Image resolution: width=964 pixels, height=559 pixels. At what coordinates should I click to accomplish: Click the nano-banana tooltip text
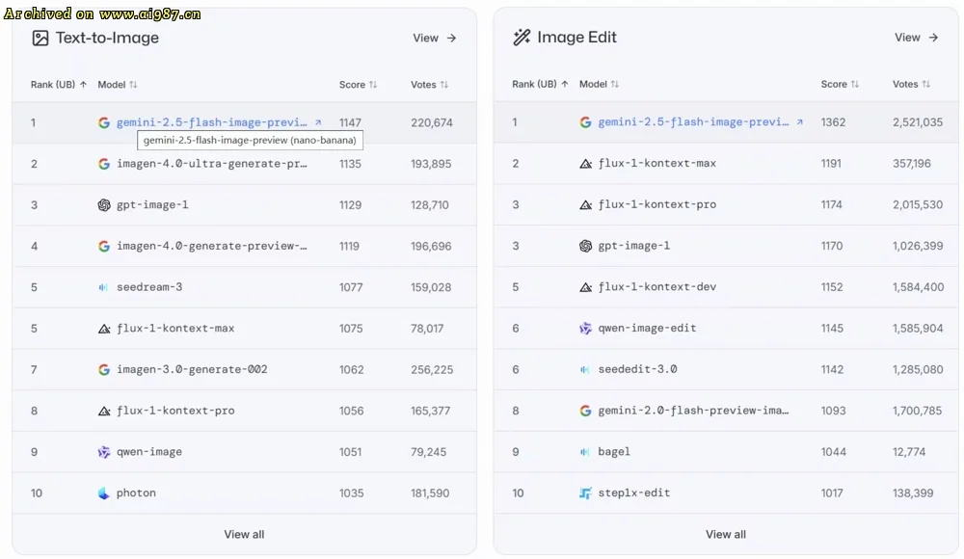coord(250,140)
